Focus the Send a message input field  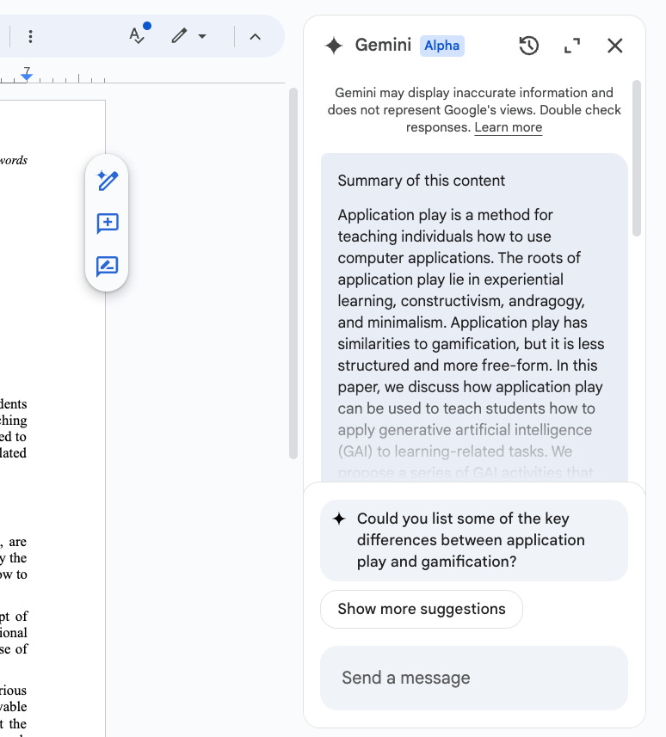pos(474,678)
